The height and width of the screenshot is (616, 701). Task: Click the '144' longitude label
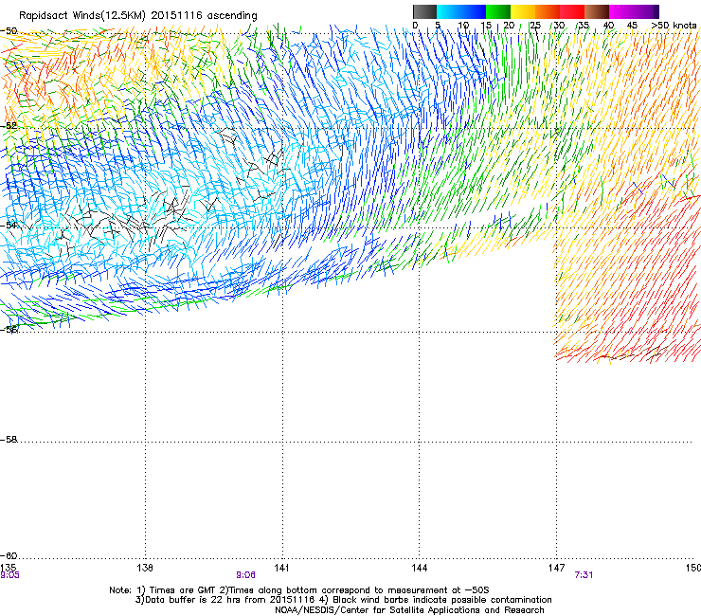tap(419, 568)
